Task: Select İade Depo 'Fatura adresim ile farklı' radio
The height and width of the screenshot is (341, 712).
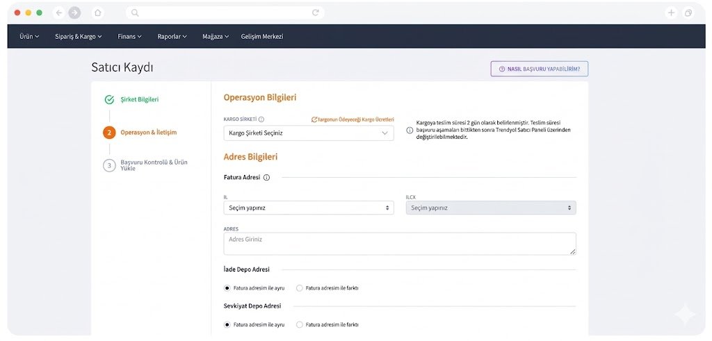Action: click(300, 288)
